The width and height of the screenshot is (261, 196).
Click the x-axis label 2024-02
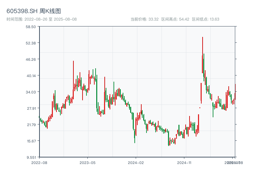(x=136, y=163)
